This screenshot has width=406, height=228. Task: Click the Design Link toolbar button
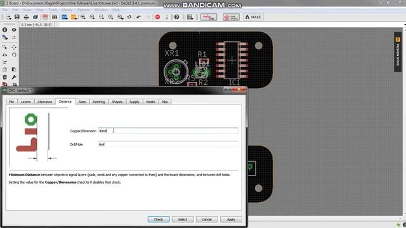[x=209, y=17]
